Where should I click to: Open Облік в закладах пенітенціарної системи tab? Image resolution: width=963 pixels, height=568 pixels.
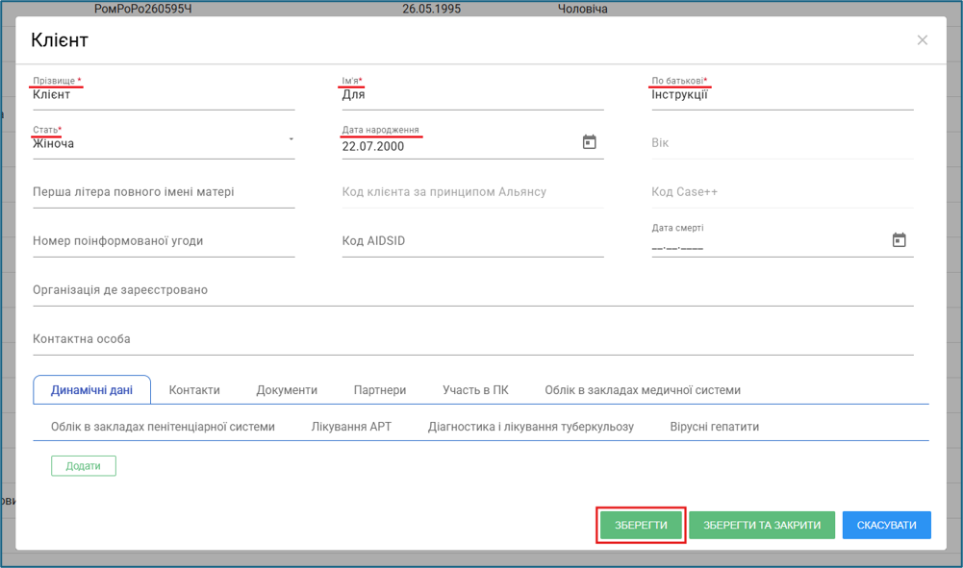pyautogui.click(x=163, y=427)
